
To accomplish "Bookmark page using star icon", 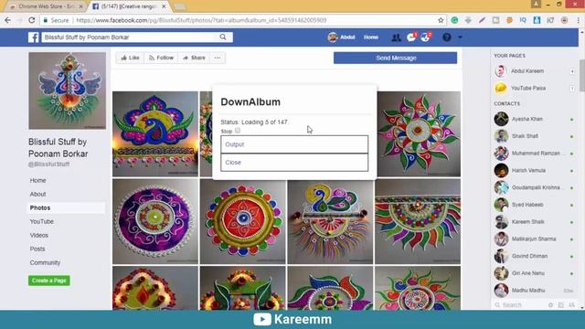I will pos(441,20).
